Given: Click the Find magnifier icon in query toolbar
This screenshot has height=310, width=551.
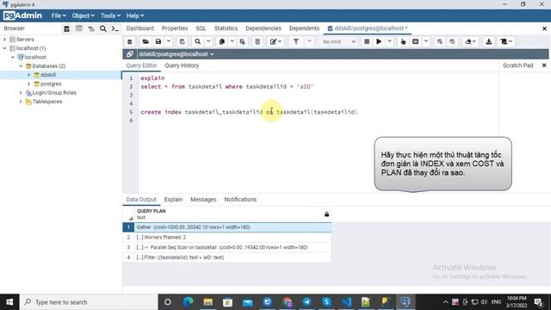Looking at the screenshot, I should [198, 41].
